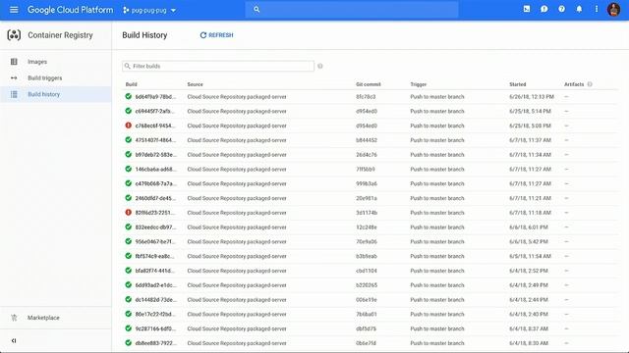
Task: Click the green success icon of commit 0b6e7fd row
Action: [129, 342]
